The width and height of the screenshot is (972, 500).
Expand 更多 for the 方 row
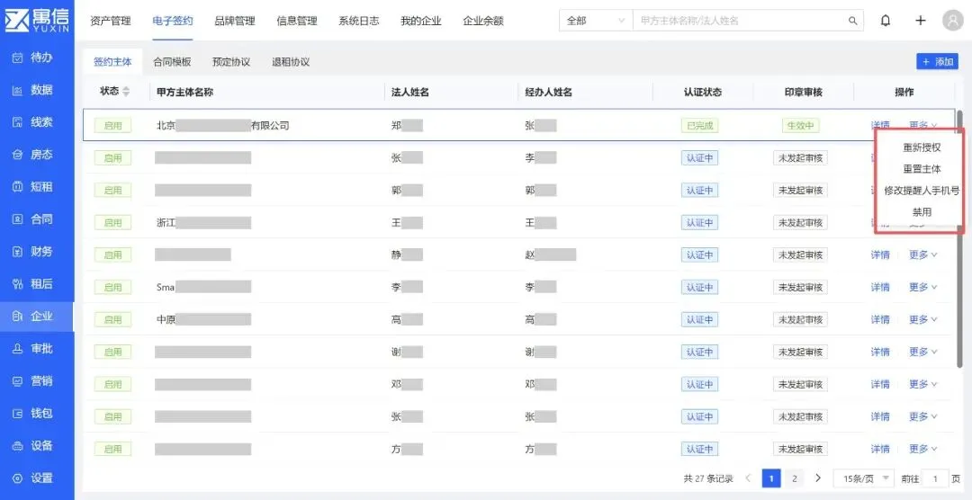923,449
